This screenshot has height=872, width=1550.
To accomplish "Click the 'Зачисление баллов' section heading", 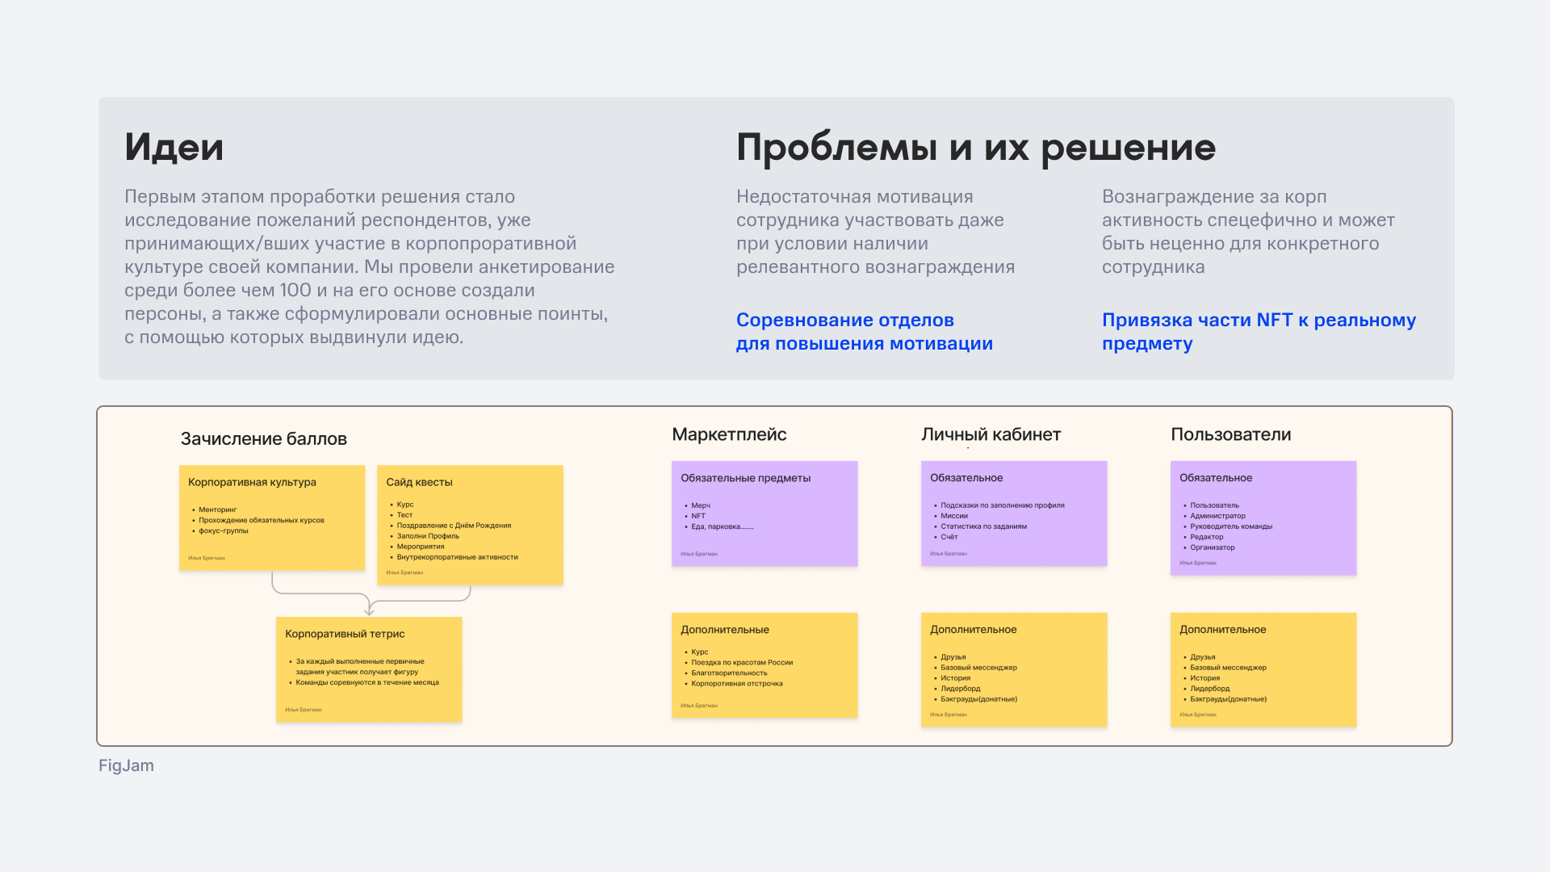I will pos(264,438).
